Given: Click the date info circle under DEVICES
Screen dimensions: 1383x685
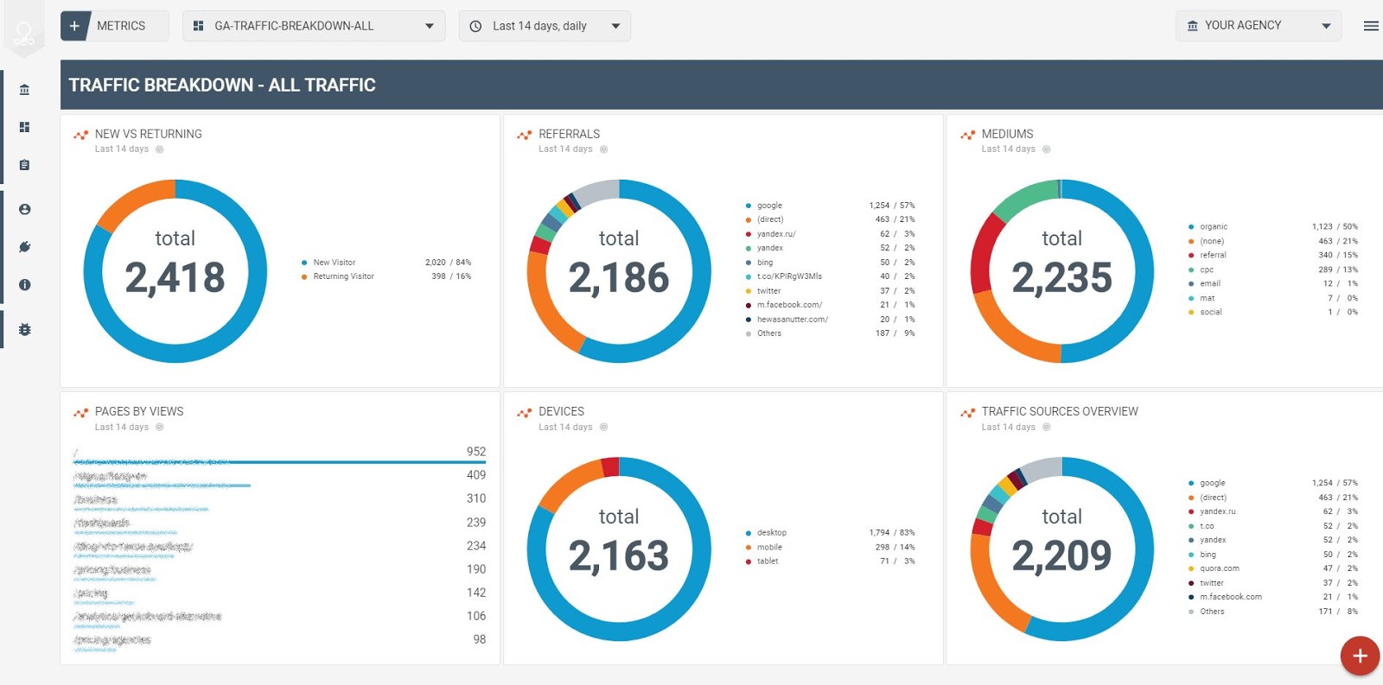Looking at the screenshot, I should click(x=603, y=427).
